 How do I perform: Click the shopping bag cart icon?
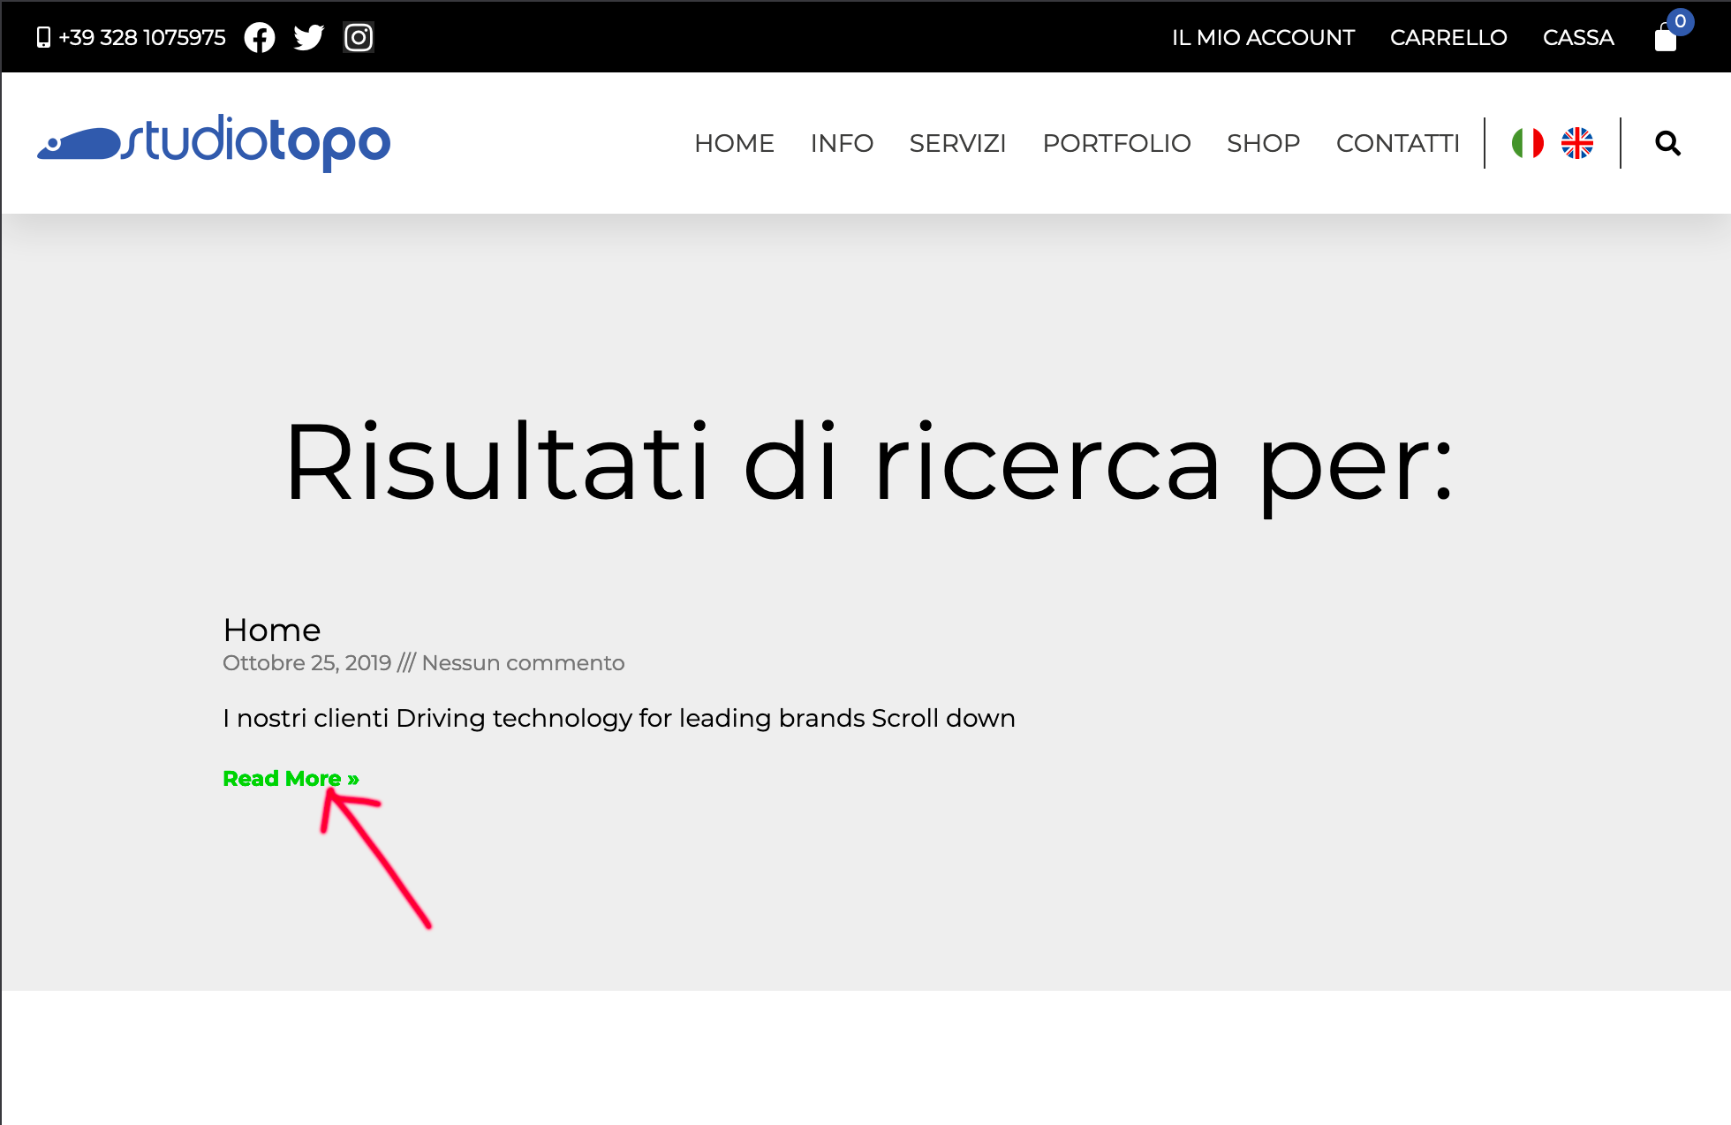coord(1666,38)
